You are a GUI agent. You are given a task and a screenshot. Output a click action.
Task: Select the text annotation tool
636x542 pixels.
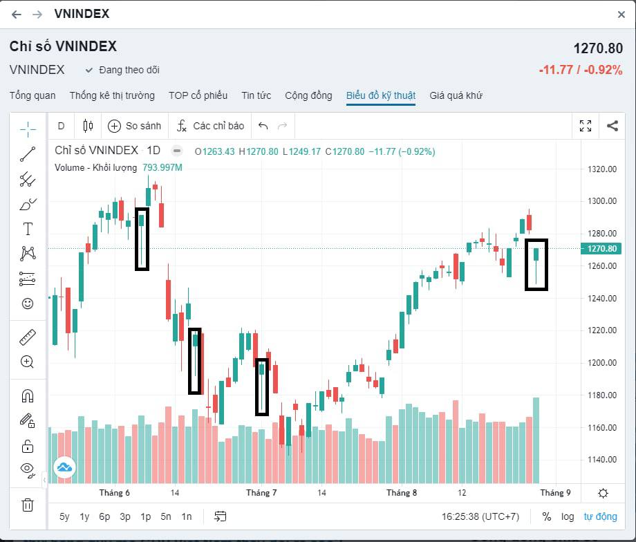pos(28,229)
